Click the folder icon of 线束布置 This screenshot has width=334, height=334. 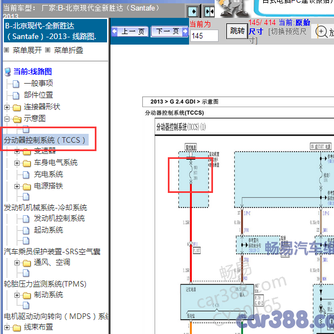tap(17, 328)
